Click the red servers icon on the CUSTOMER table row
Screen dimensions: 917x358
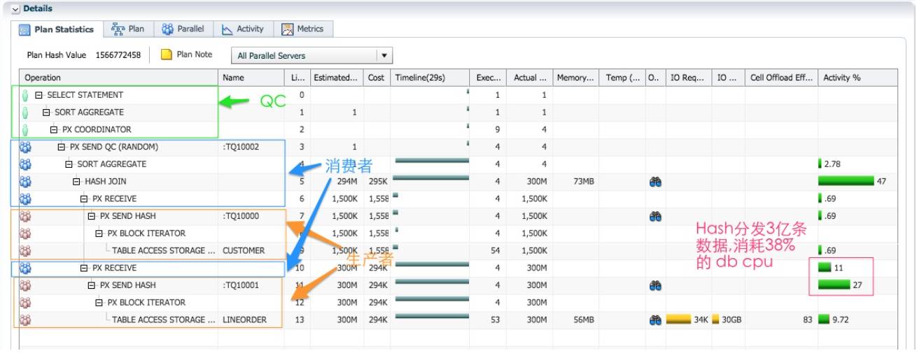point(27,250)
